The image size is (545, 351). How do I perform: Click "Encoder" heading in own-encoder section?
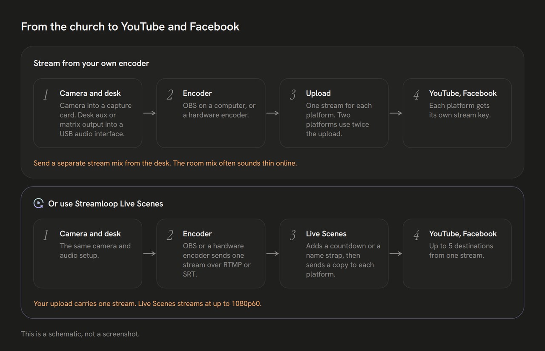[197, 93]
